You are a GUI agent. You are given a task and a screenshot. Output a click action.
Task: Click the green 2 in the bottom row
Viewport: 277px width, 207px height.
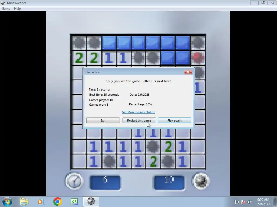pos(153,161)
